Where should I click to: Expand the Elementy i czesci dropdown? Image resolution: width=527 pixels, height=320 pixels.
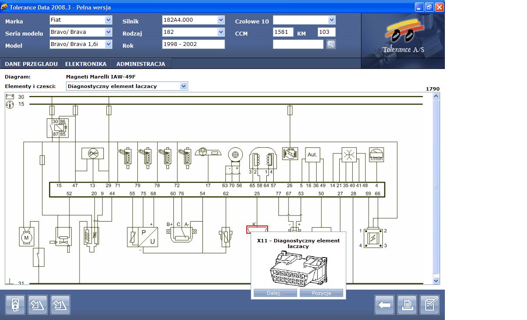184,86
